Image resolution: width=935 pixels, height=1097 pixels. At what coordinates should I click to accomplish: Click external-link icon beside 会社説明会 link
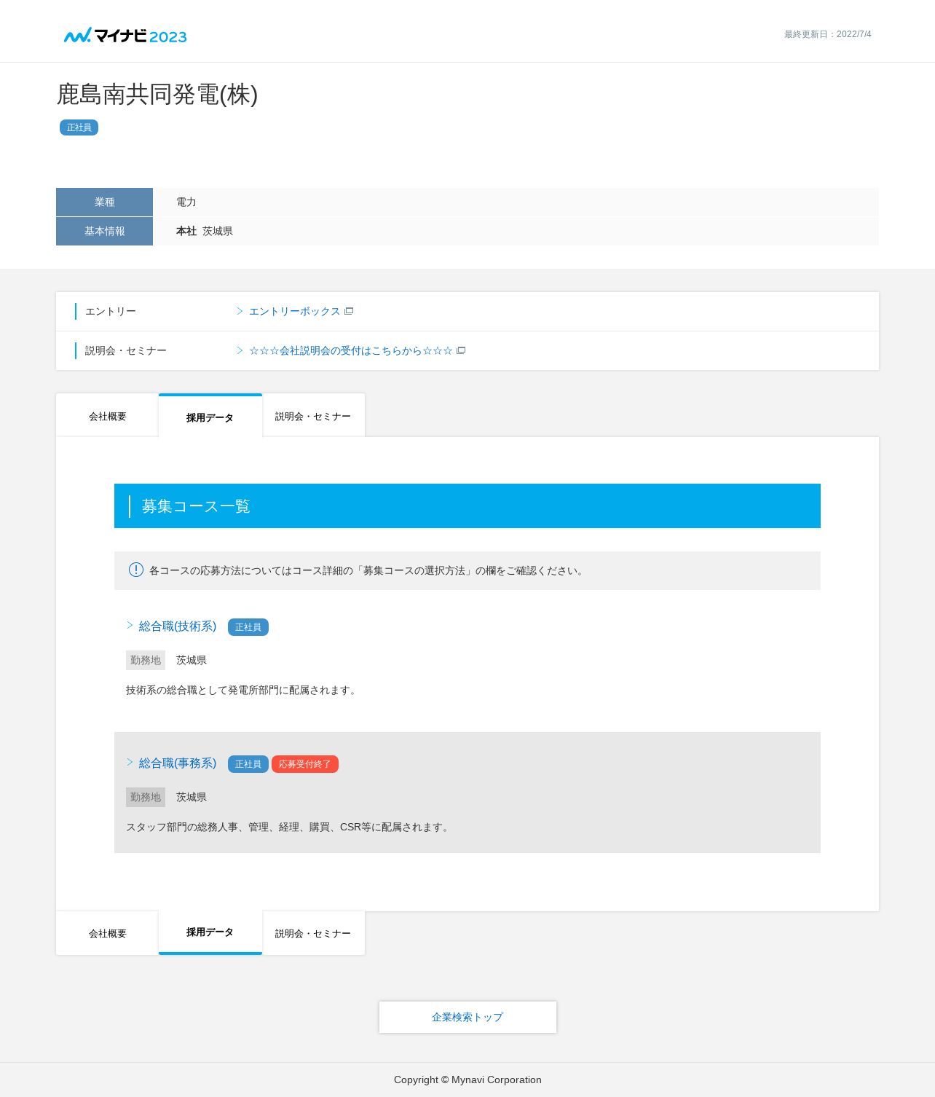461,350
